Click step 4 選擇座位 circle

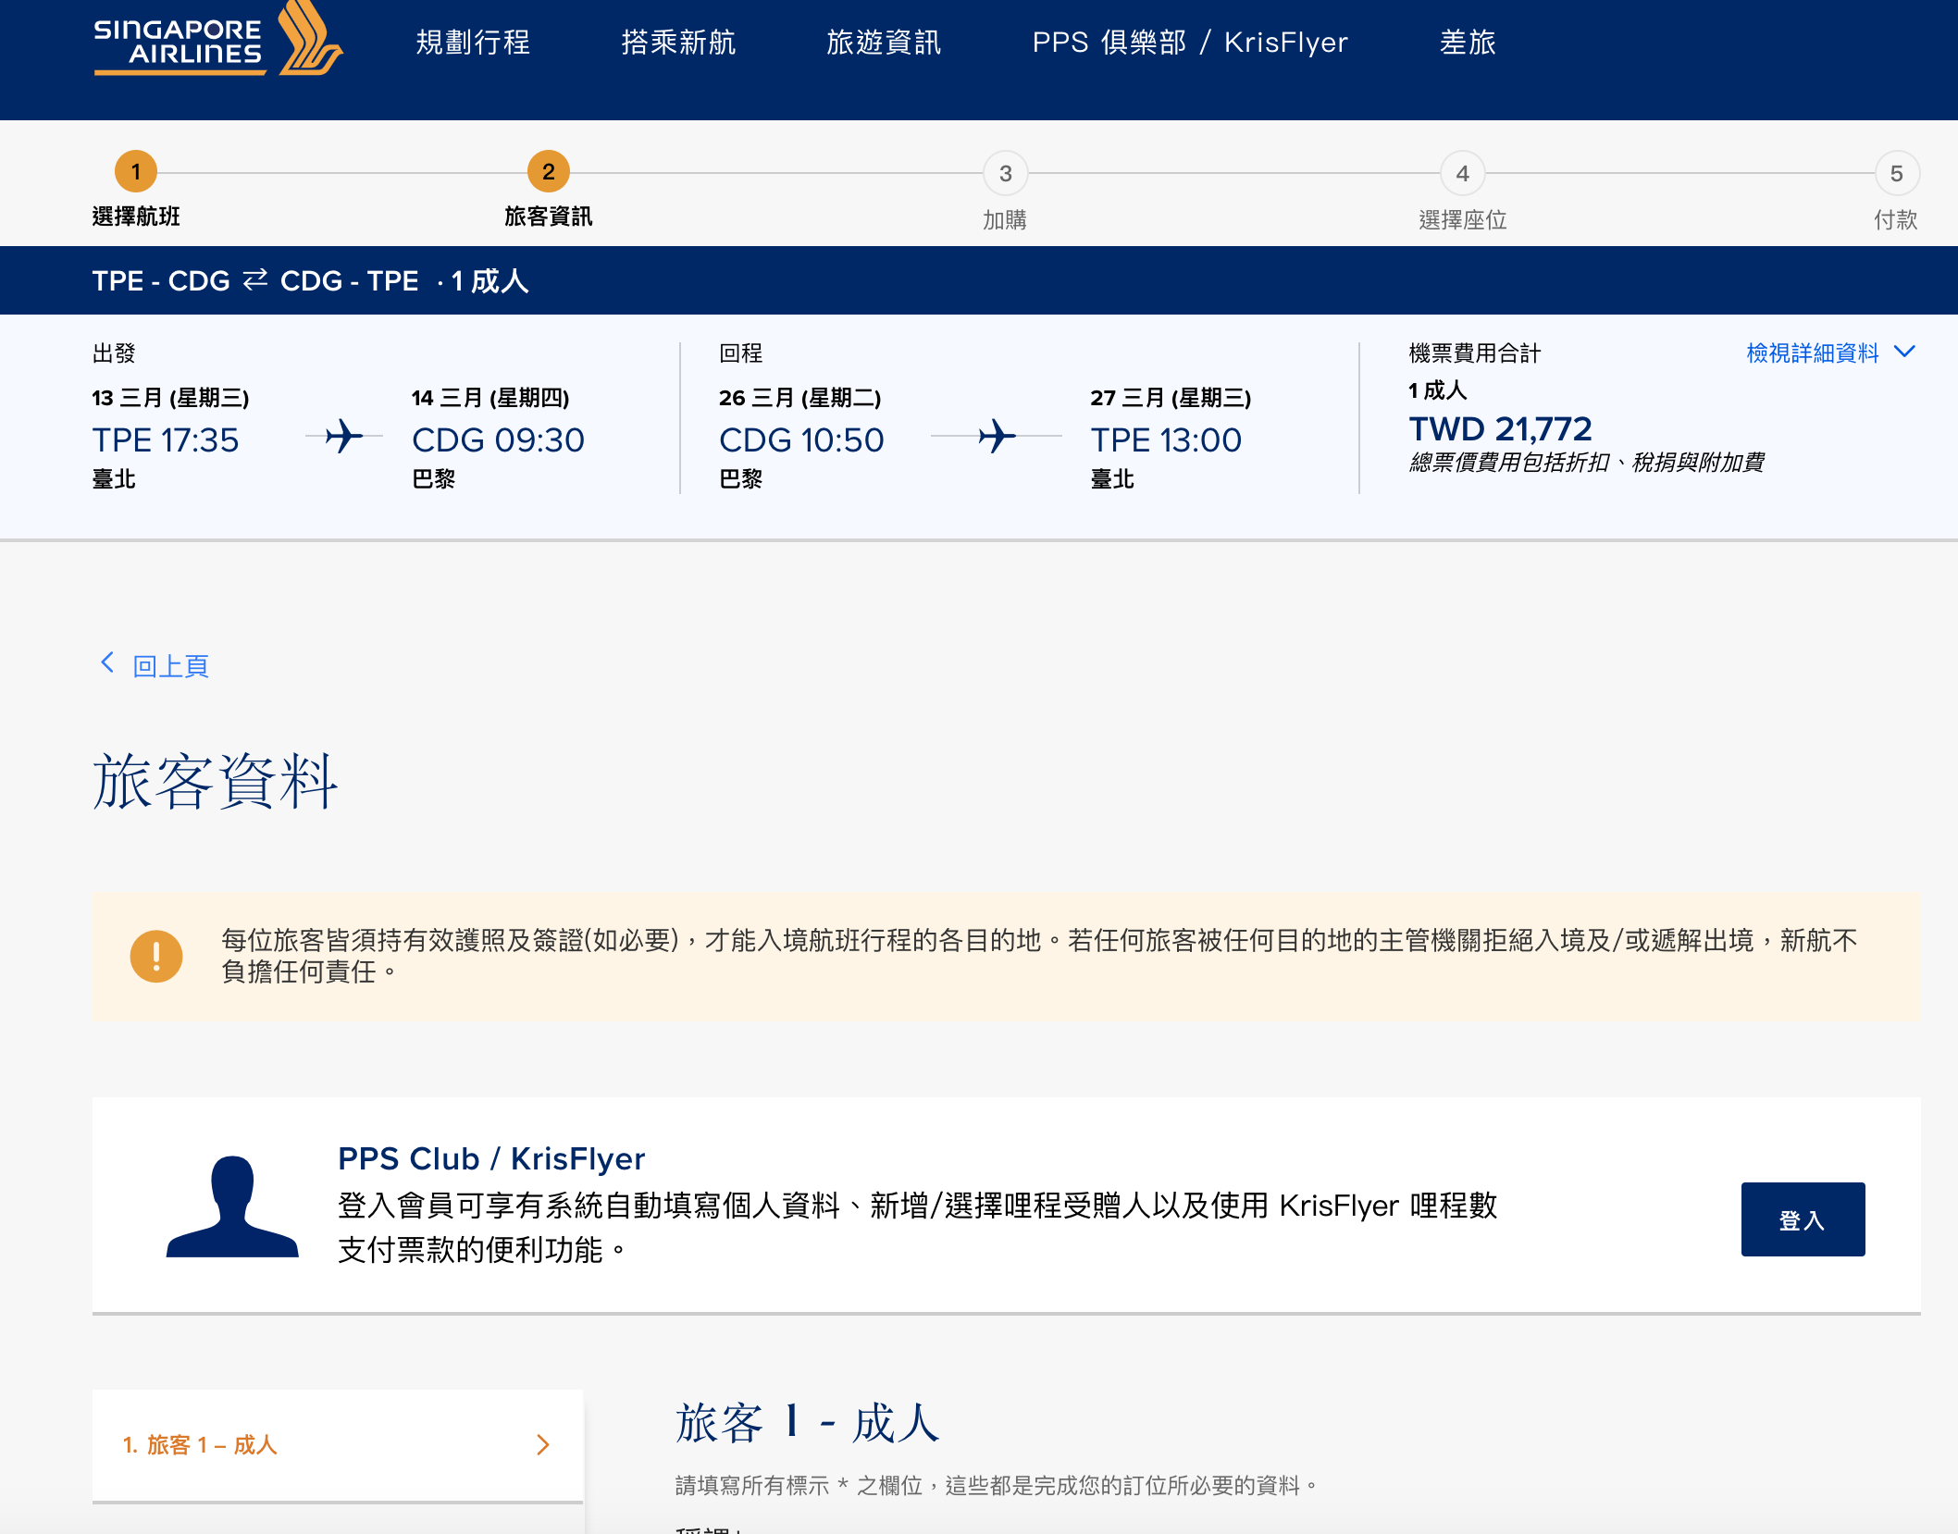(1461, 173)
